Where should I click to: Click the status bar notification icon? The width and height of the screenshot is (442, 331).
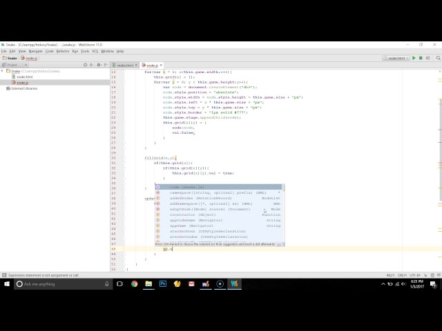click(x=439, y=275)
